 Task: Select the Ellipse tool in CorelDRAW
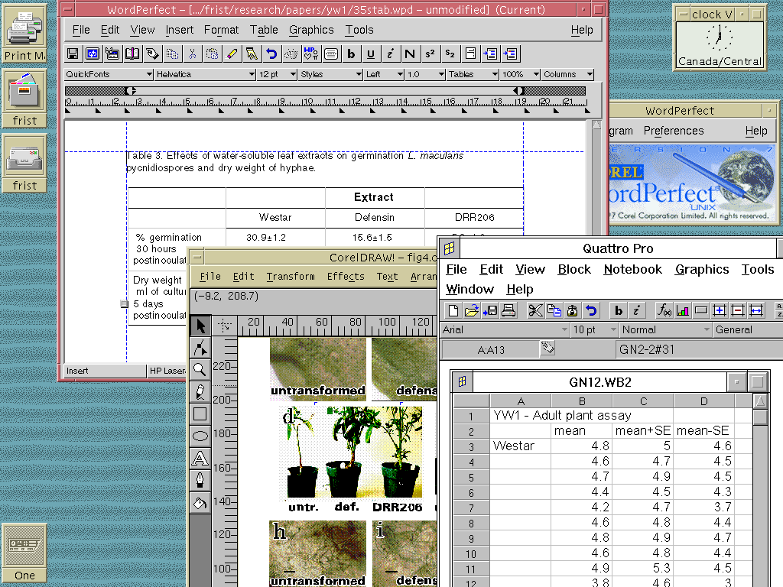tap(200, 436)
